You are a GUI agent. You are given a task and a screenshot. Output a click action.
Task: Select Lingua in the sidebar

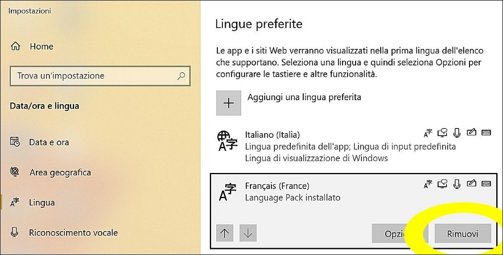point(42,202)
